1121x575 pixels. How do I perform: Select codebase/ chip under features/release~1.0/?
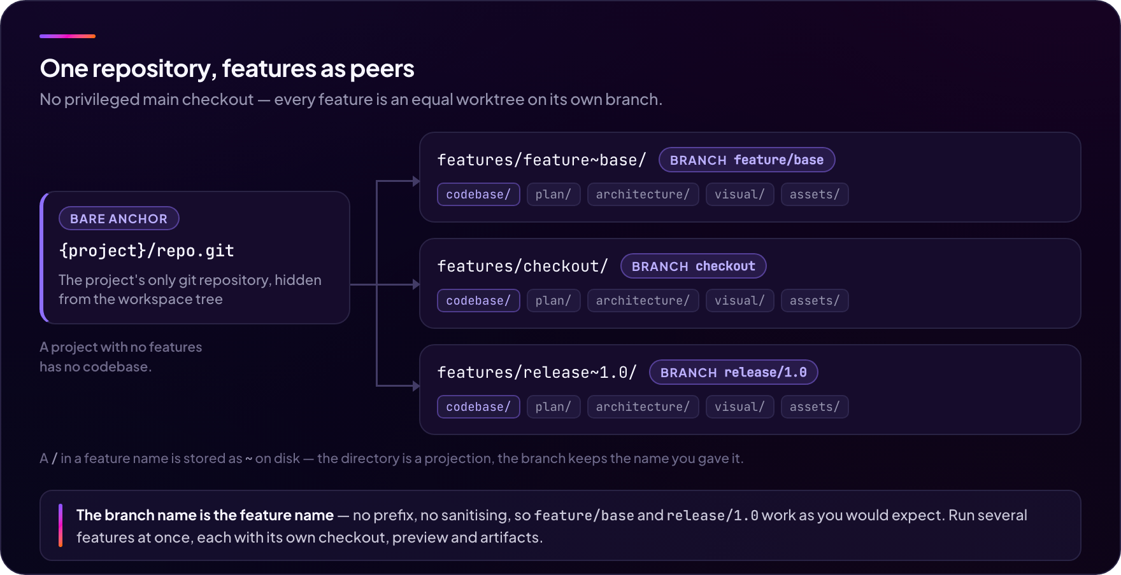pyautogui.click(x=478, y=407)
